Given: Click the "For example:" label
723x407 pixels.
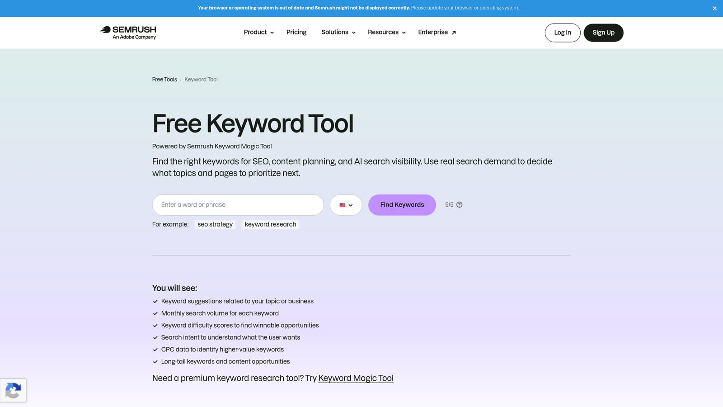Looking at the screenshot, I should click(170, 224).
